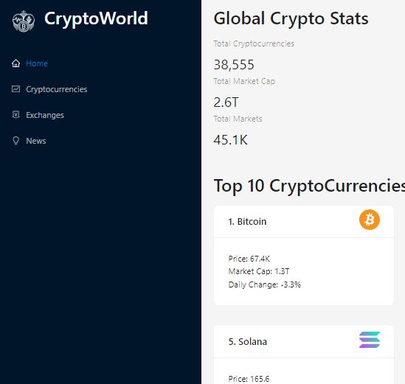The height and width of the screenshot is (384, 405).
Task: Click the Solana gradient logo
Action: (370, 340)
